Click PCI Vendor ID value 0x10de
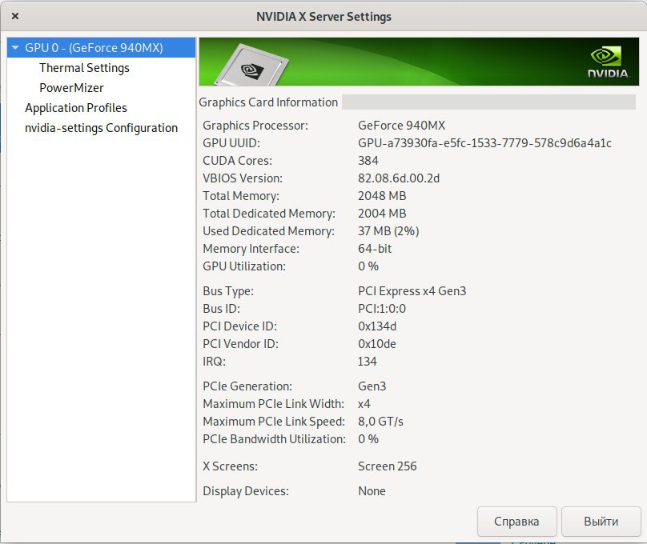The image size is (647, 544). point(376,344)
